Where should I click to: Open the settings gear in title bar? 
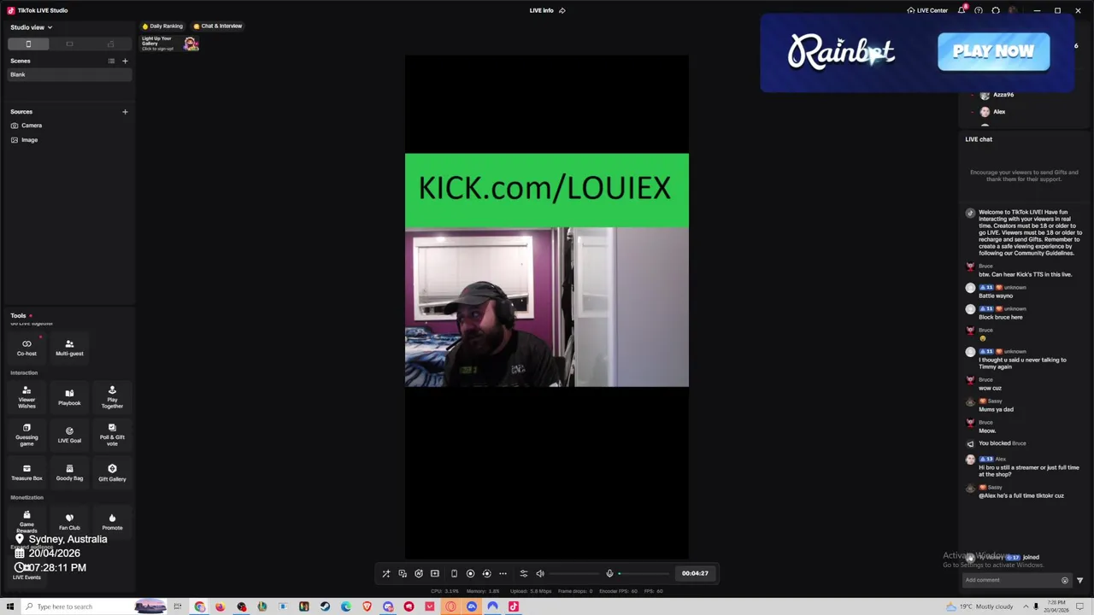coord(996,10)
